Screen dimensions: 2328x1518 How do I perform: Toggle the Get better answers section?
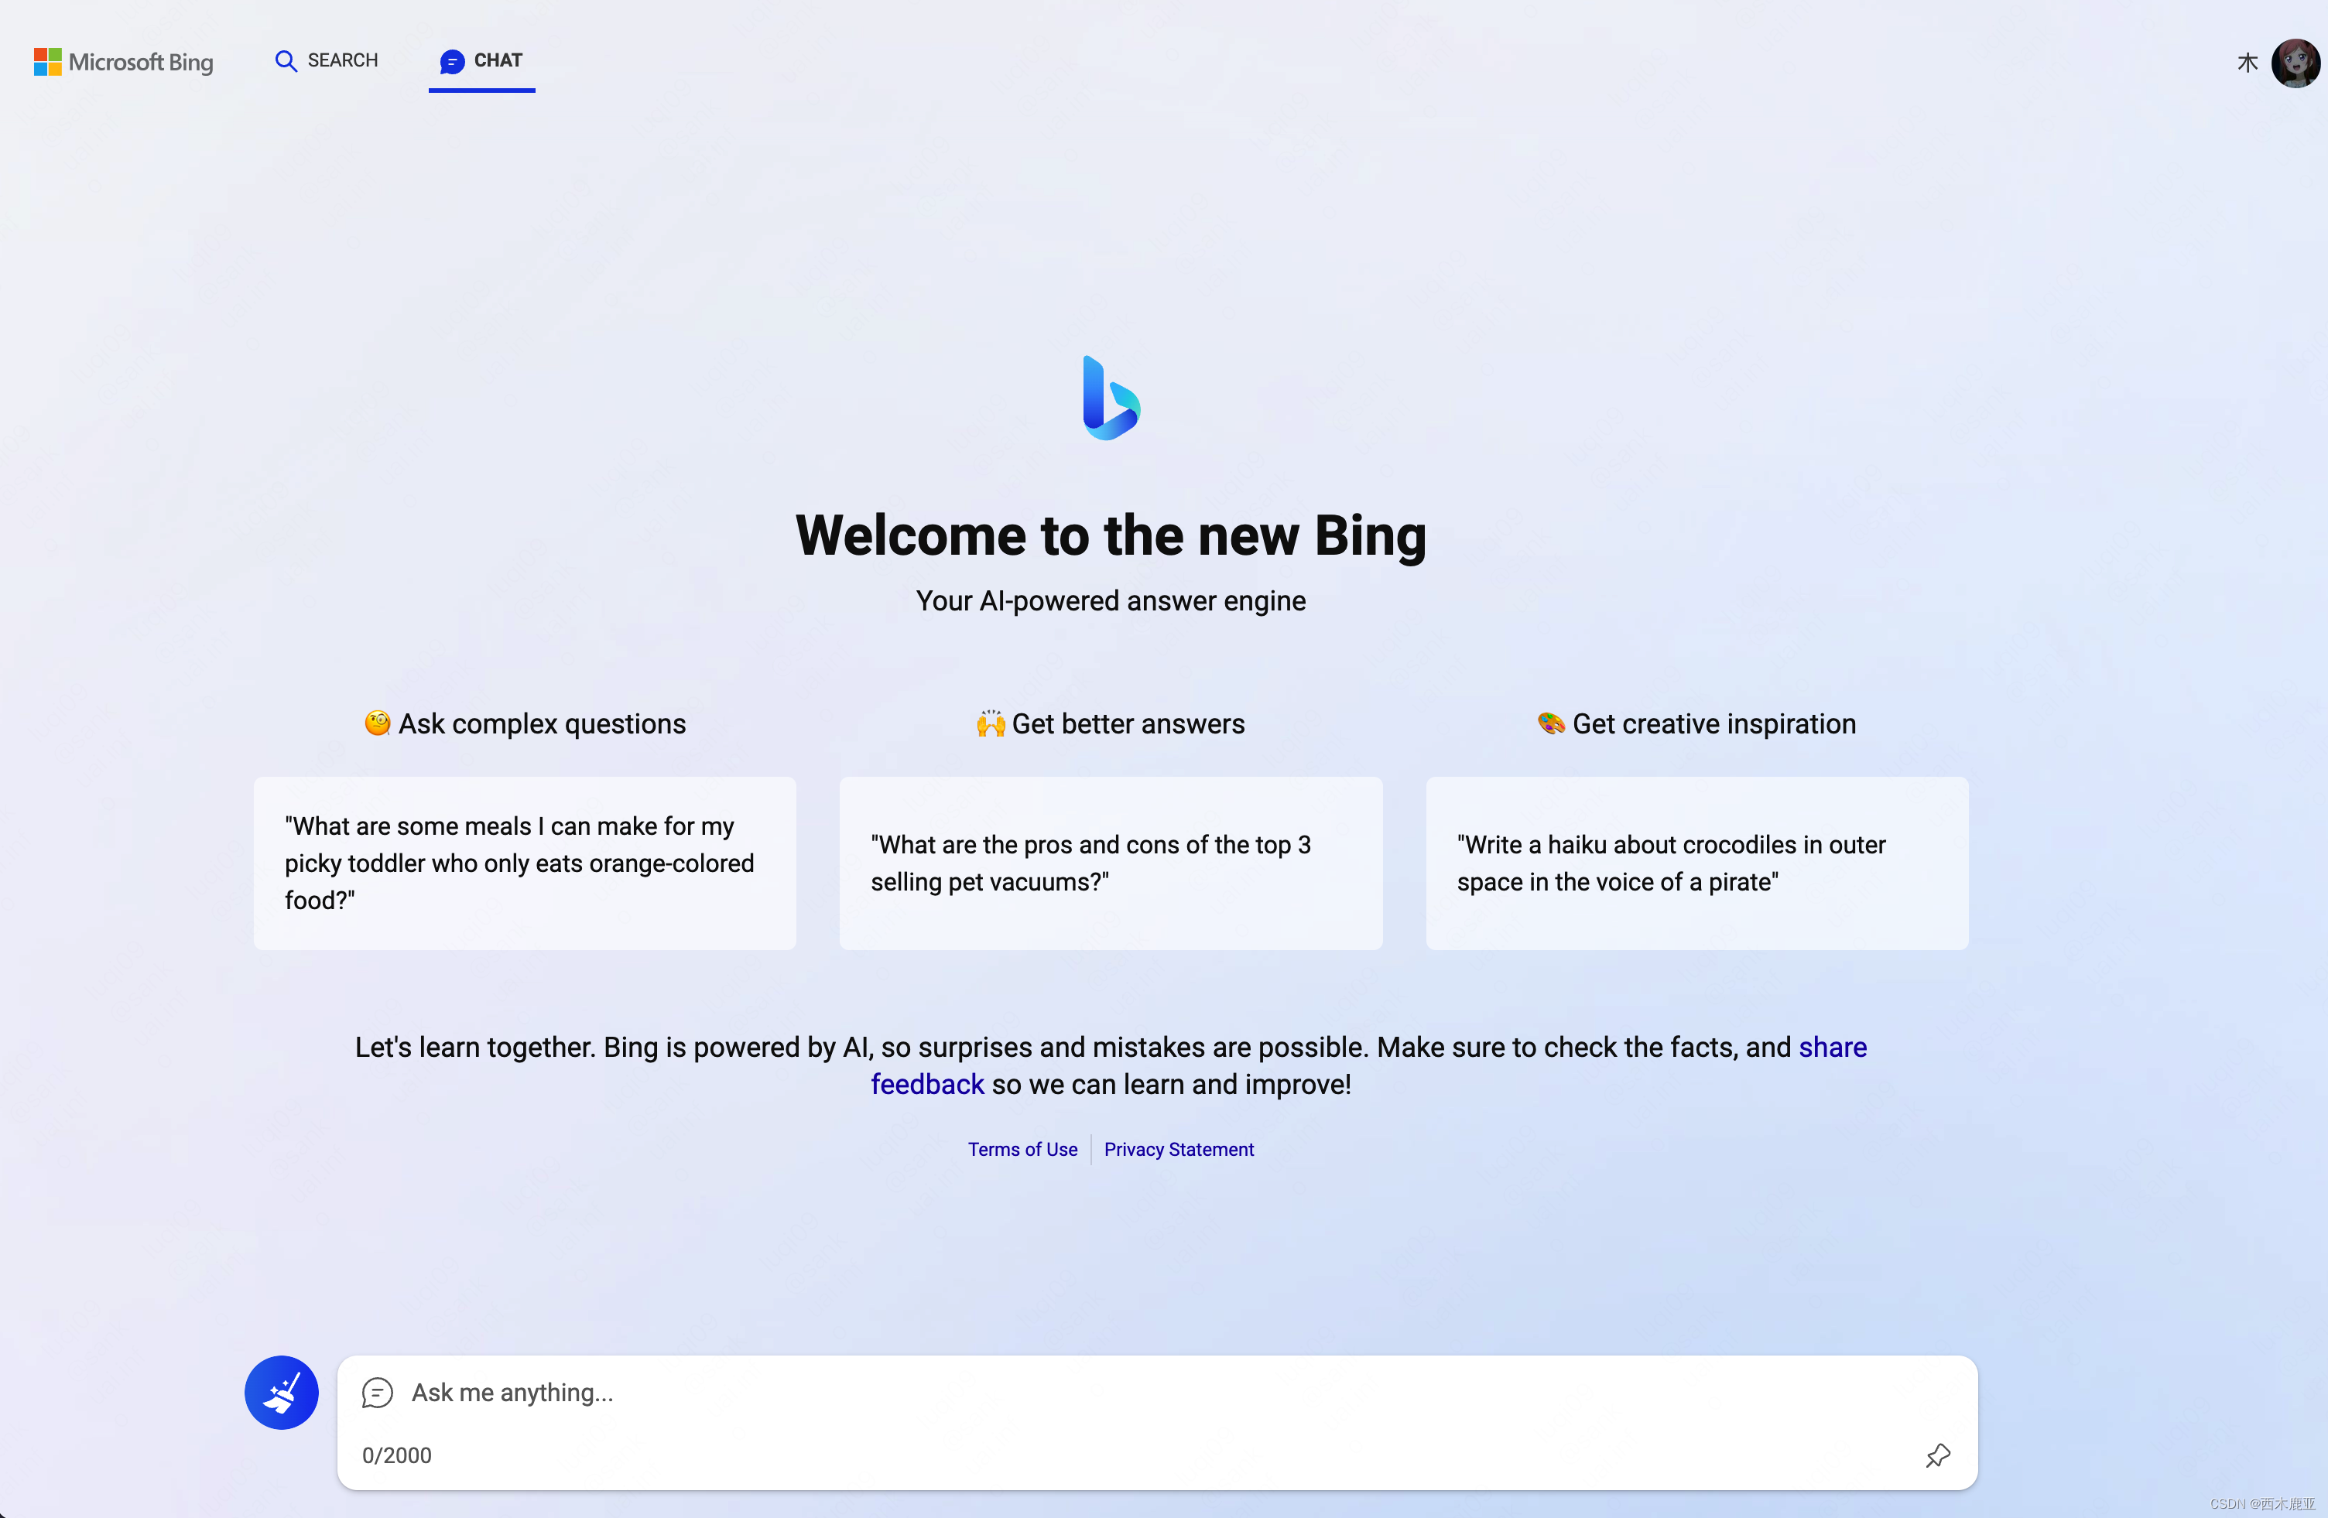point(1110,724)
